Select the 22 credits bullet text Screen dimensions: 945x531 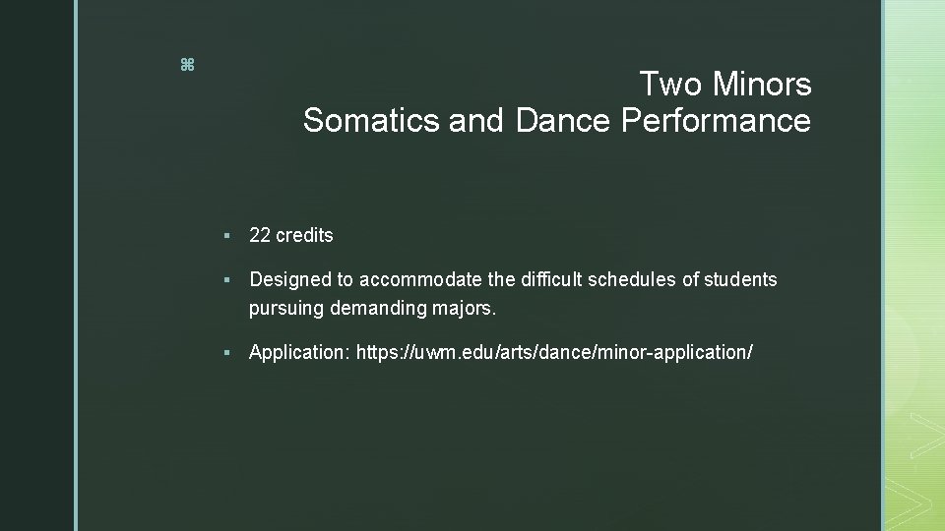click(x=291, y=235)
